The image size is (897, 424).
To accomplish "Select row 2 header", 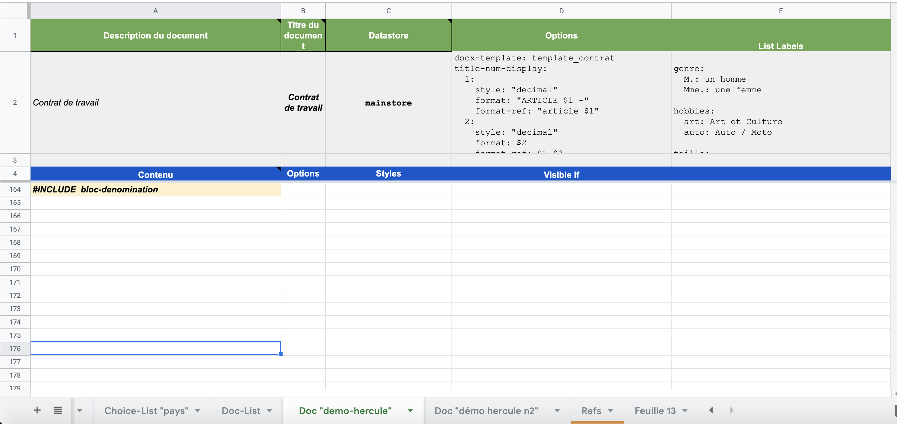I will click(x=15, y=103).
